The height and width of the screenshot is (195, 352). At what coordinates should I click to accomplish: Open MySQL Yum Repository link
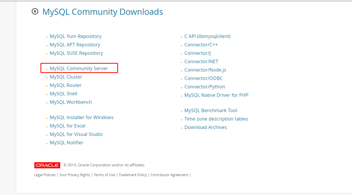(x=76, y=37)
